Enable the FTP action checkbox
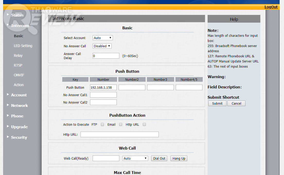The width and height of the screenshot is (284, 175). [x=102, y=125]
